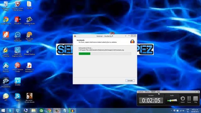Open SHAREit desktop shortcut

18,82
